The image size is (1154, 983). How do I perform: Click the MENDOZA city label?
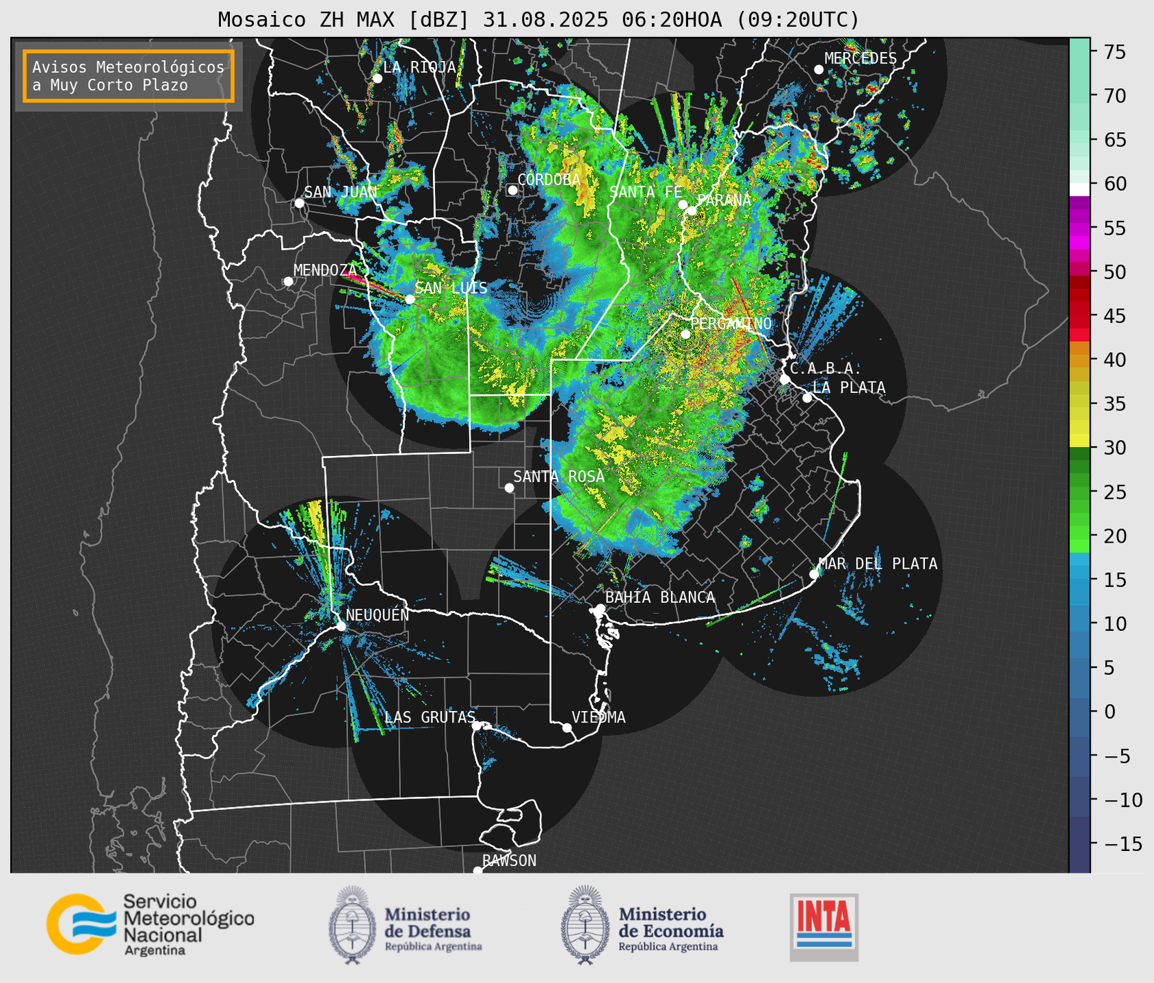click(325, 271)
